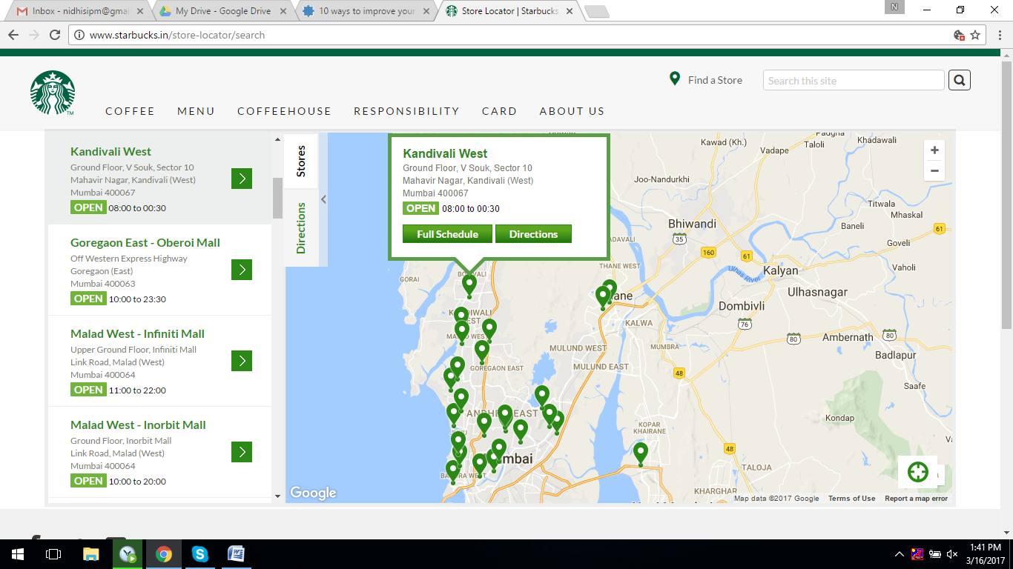Open Malad West - Infiniti Mall store title
The image size is (1013, 569).
pyautogui.click(x=137, y=333)
